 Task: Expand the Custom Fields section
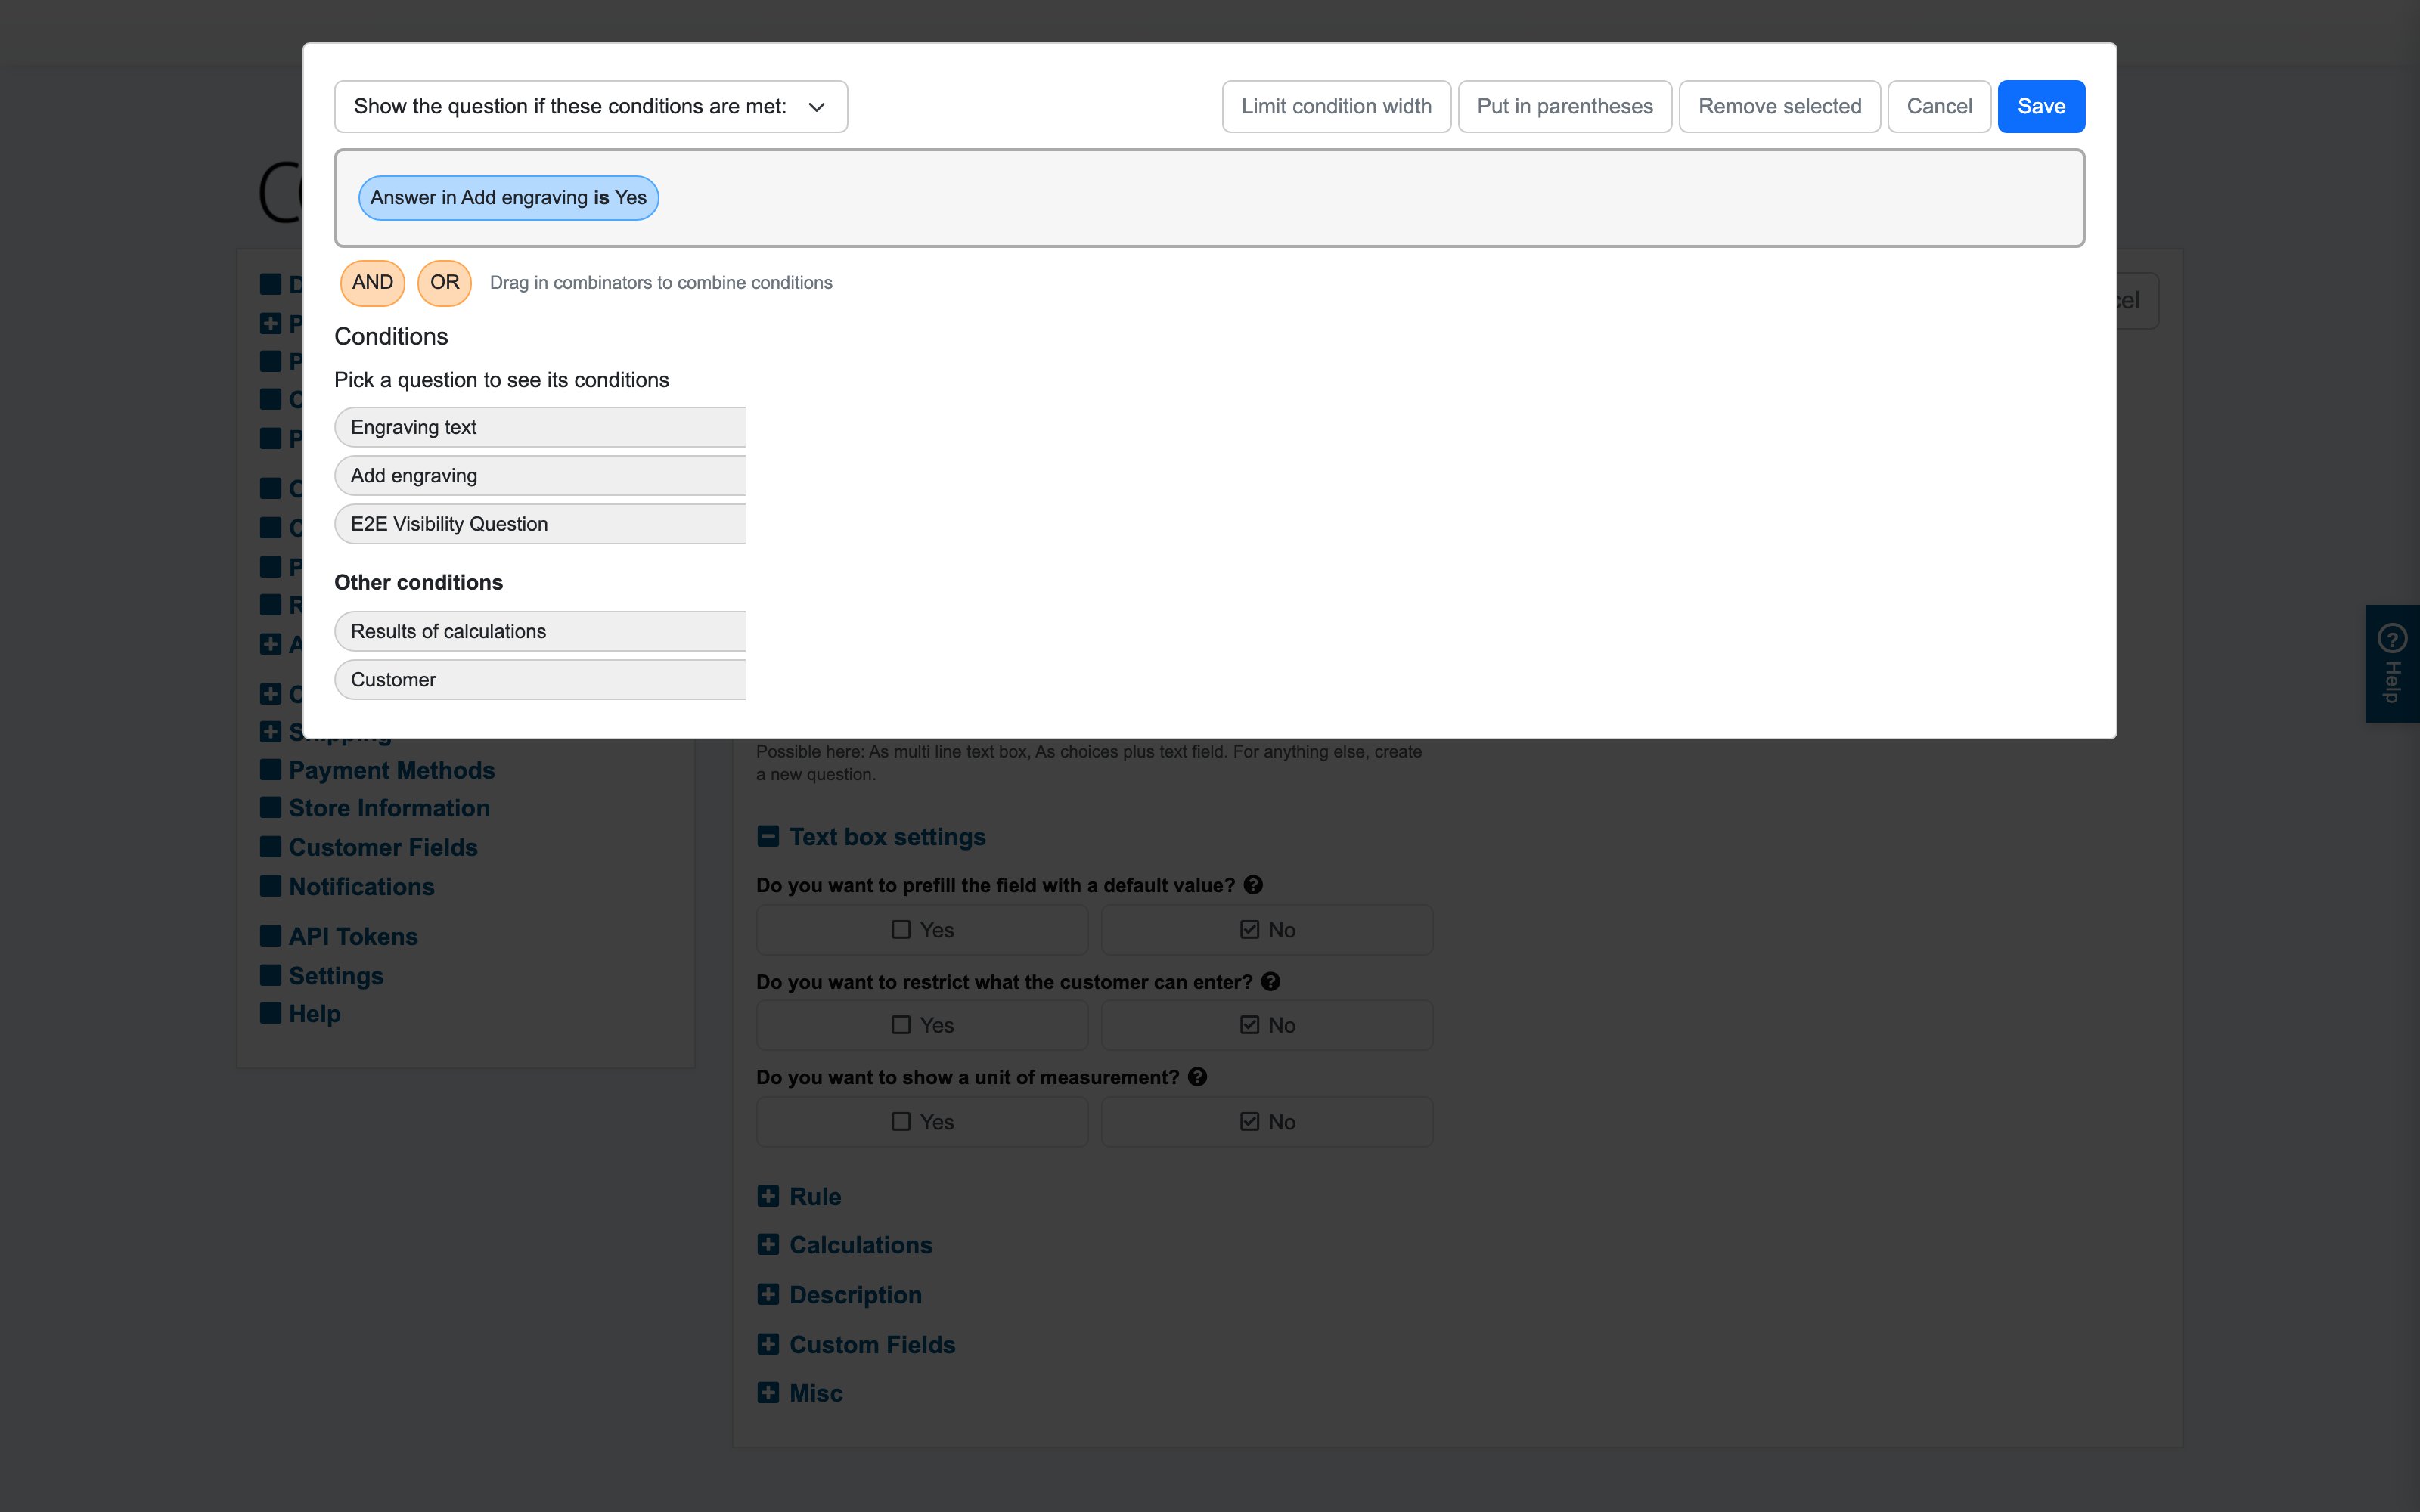point(857,1345)
